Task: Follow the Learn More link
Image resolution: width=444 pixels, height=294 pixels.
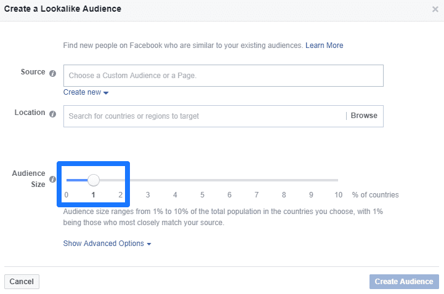Action: [324, 46]
